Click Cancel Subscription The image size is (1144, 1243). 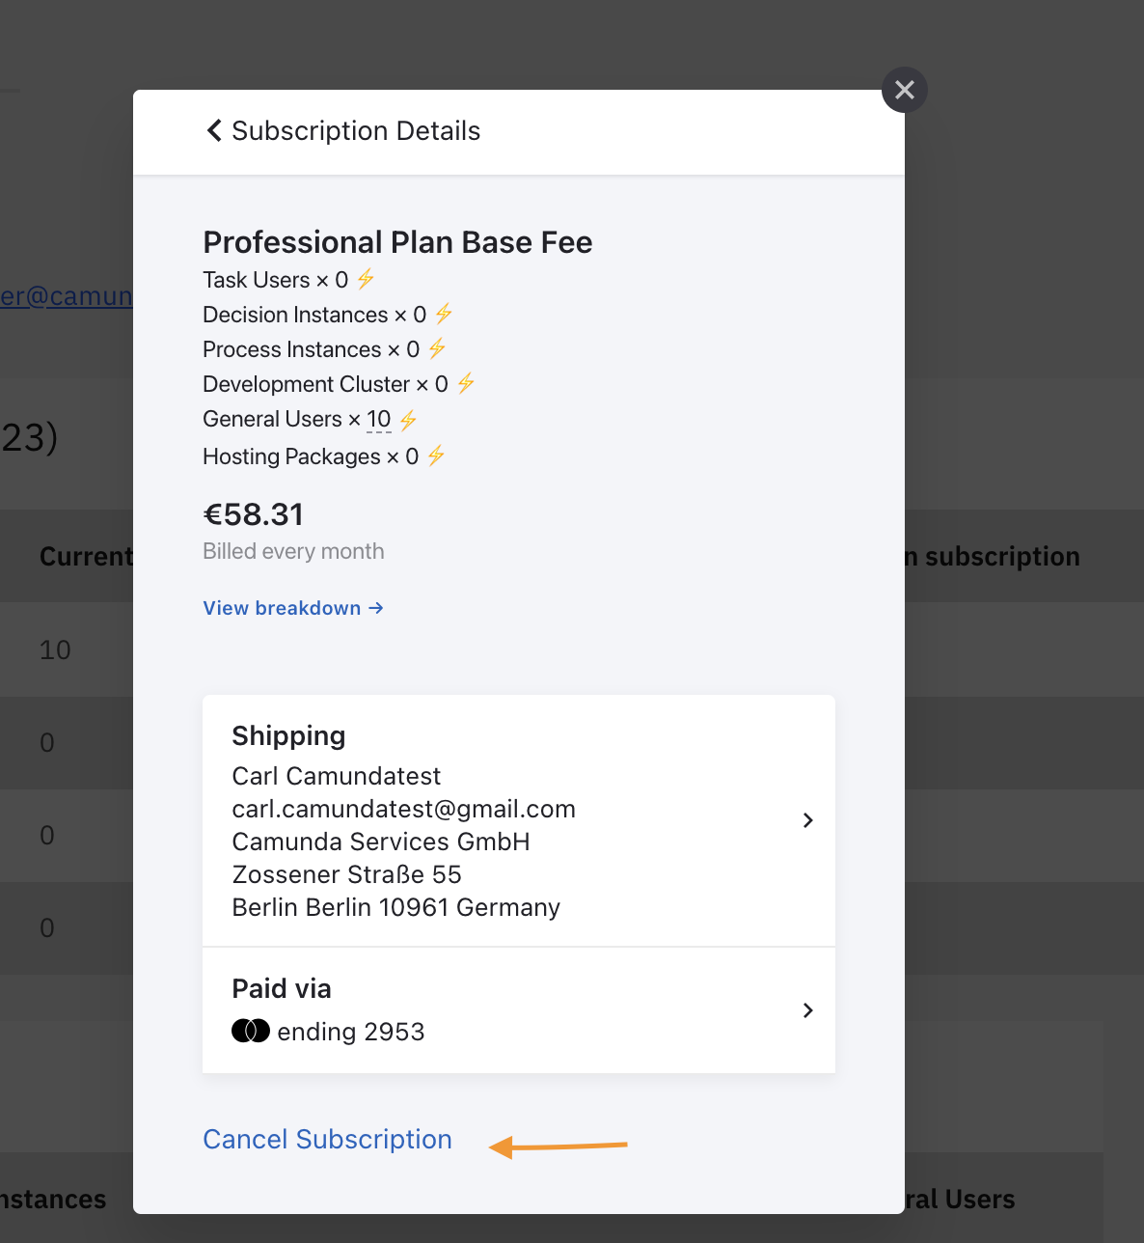pyautogui.click(x=327, y=1139)
